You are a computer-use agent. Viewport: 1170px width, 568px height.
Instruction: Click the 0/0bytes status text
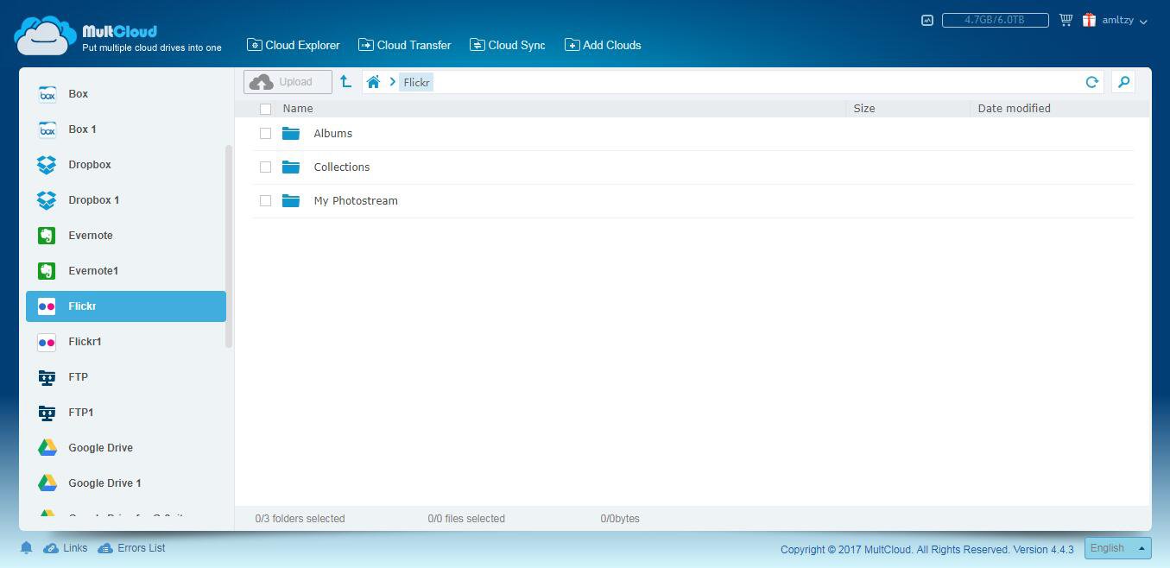(x=620, y=519)
